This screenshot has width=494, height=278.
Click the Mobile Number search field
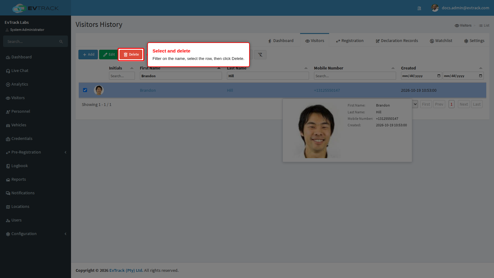pos(355,76)
